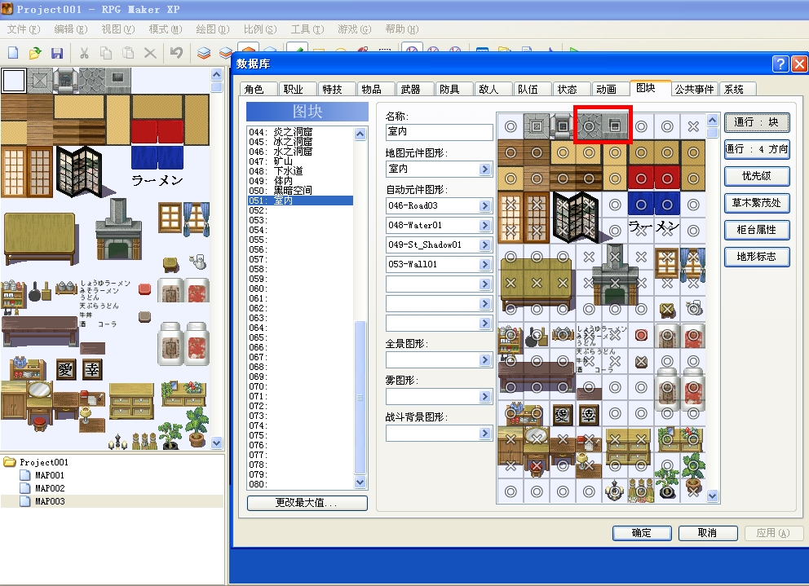Select list row 044: 炎之洞窟
The image size is (809, 586).
click(300, 132)
